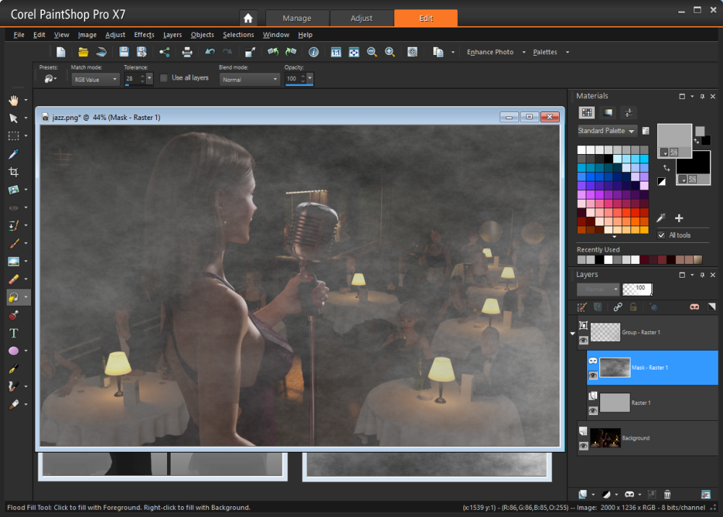Toggle visibility of Raster 1 layer
This screenshot has width=723, height=517.
(x=593, y=411)
